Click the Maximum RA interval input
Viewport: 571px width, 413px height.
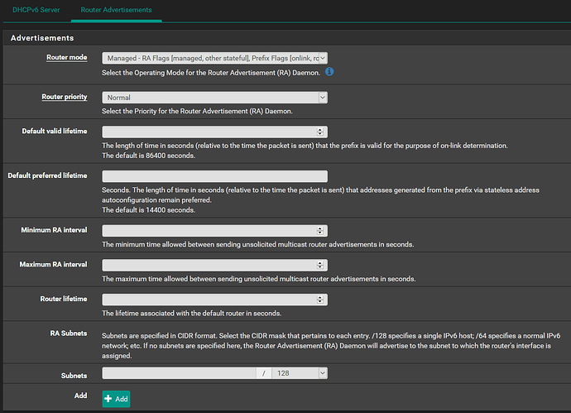point(209,265)
